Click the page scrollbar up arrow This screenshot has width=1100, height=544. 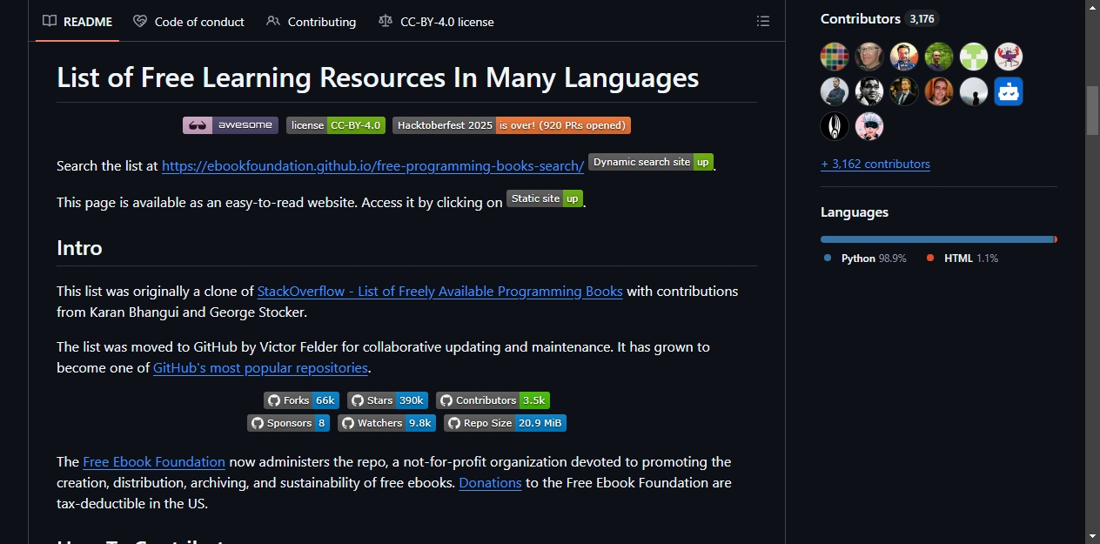(x=1092, y=8)
